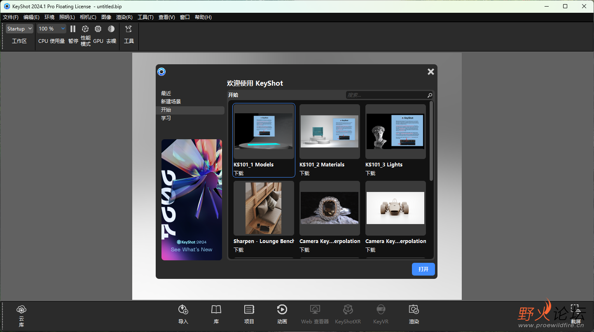The height and width of the screenshot is (332, 594).
Task: Click the KeyVR icon
Action: pyautogui.click(x=381, y=309)
